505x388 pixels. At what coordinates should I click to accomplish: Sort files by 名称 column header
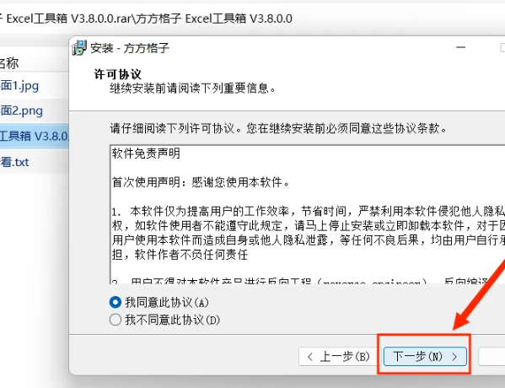pos(9,63)
